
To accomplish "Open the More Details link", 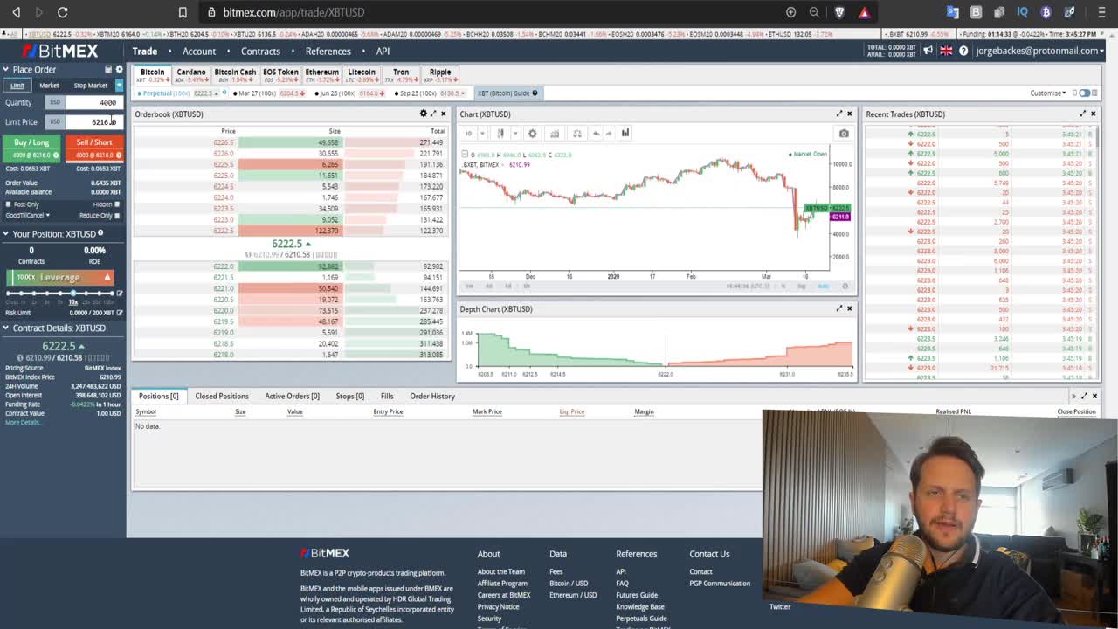I will (x=23, y=422).
